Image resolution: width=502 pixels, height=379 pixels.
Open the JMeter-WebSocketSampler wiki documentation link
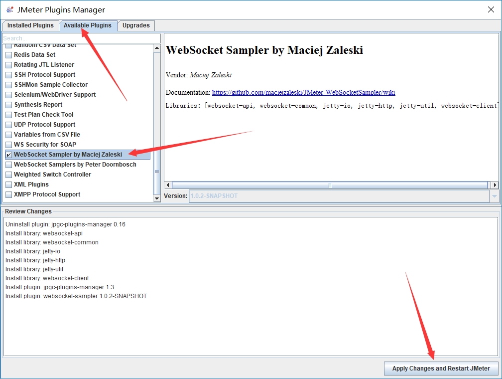[303, 92]
